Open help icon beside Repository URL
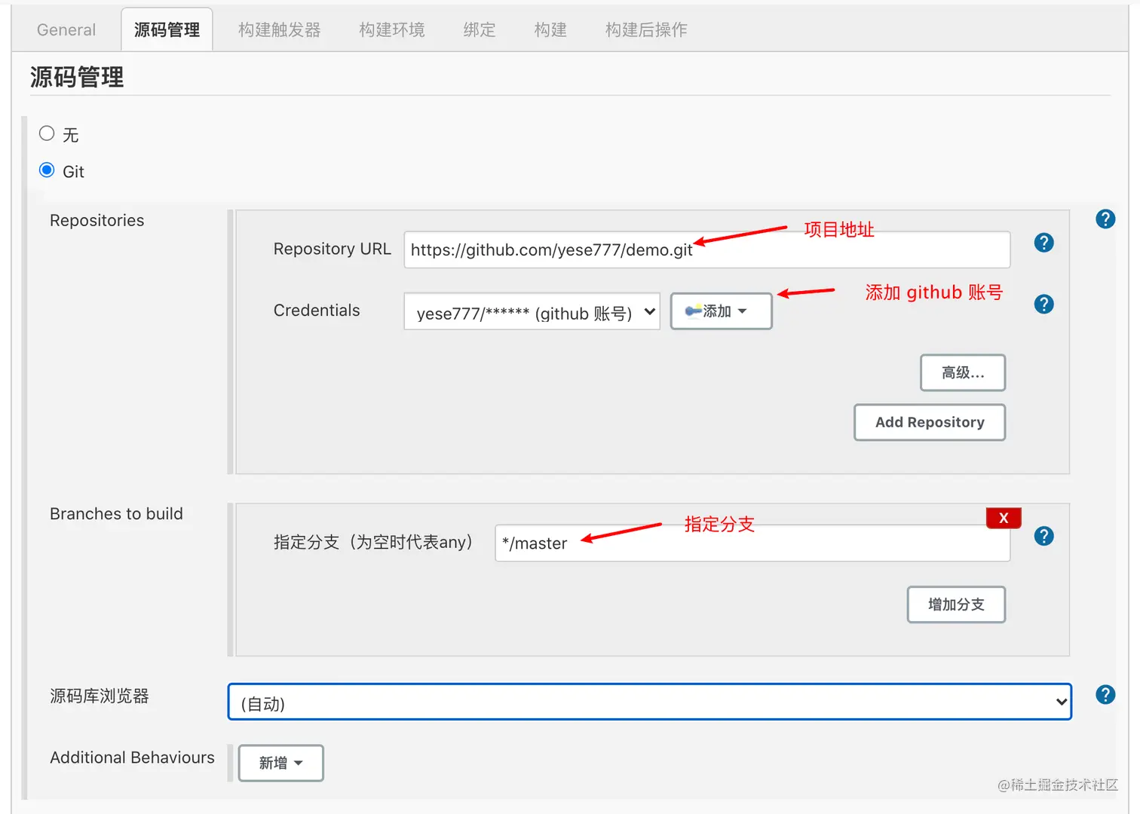The image size is (1140, 814). pos(1043,243)
